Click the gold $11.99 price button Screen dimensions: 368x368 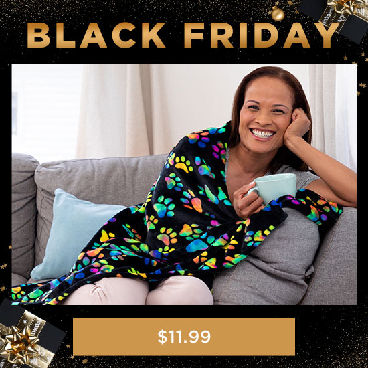[x=184, y=337]
